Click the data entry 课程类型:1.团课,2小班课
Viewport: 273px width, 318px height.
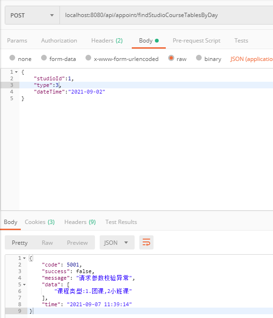pyautogui.click(x=93, y=291)
